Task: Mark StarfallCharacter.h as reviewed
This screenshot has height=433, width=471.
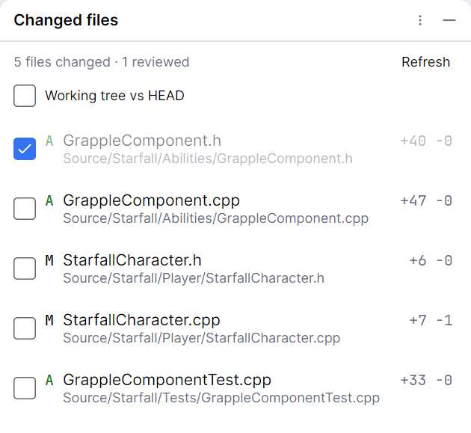Action: [x=25, y=268]
